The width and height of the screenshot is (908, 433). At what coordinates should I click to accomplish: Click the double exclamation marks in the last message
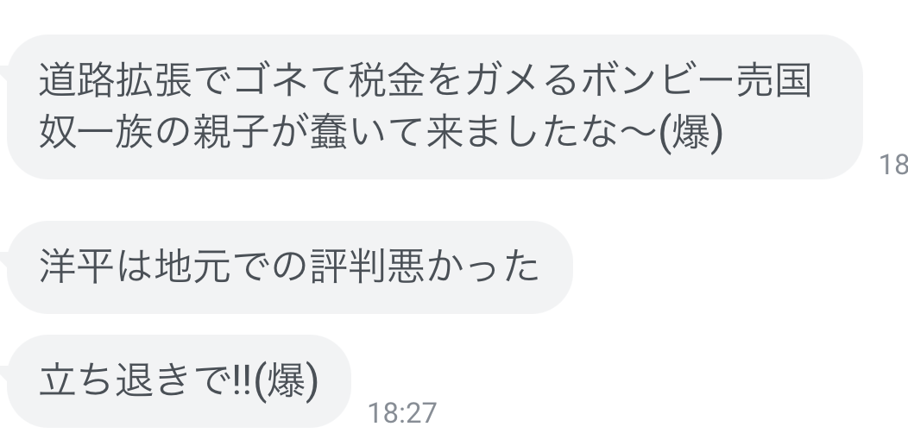click(243, 381)
